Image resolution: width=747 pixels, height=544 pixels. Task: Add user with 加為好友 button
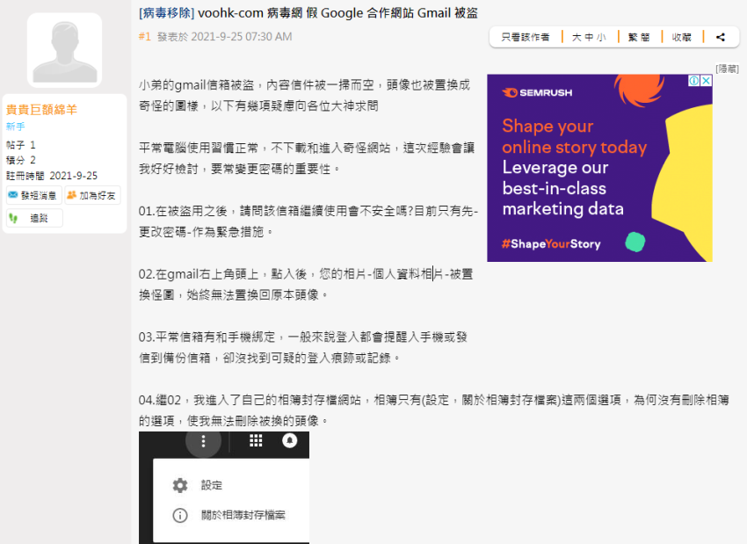pos(92,195)
